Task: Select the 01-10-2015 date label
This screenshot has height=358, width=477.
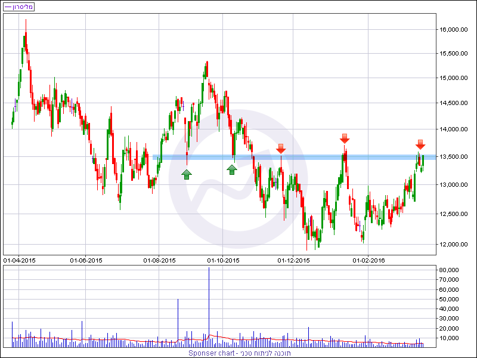Action: [223, 260]
